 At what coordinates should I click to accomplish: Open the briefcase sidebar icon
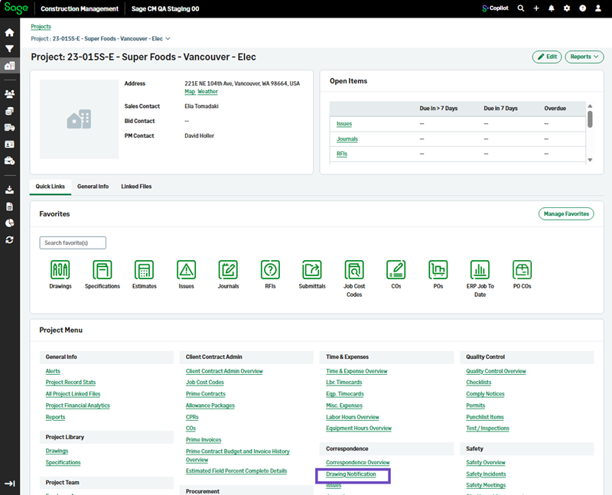9,161
